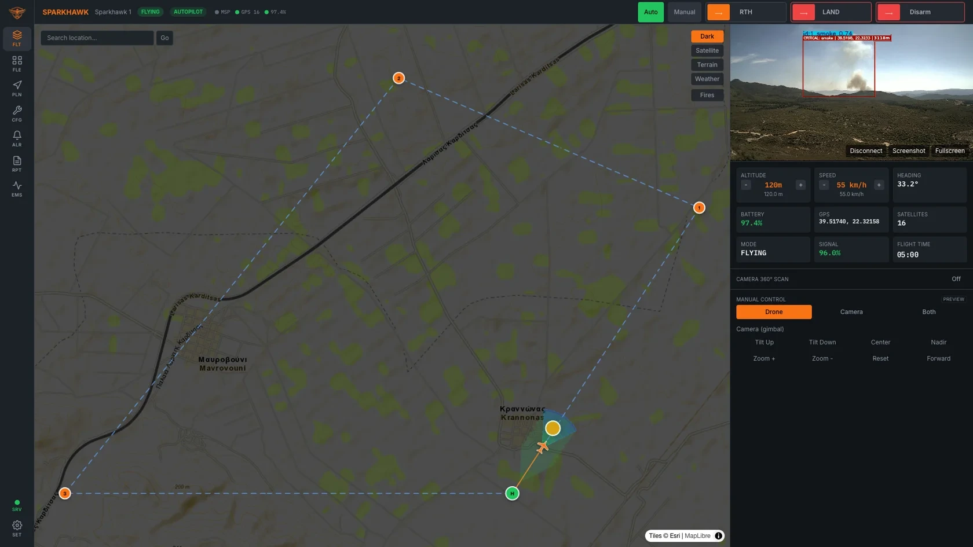Click the Signal 96.0% value
The height and width of the screenshot is (547, 973).
click(x=829, y=253)
